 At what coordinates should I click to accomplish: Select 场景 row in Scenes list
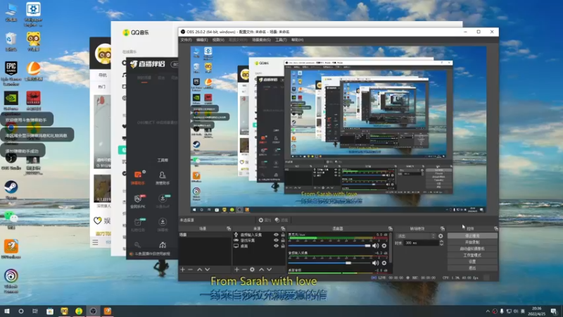point(205,235)
